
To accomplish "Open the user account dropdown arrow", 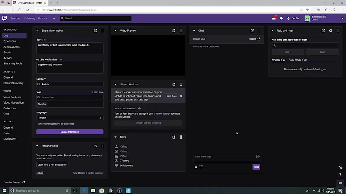I will [x=342, y=18].
